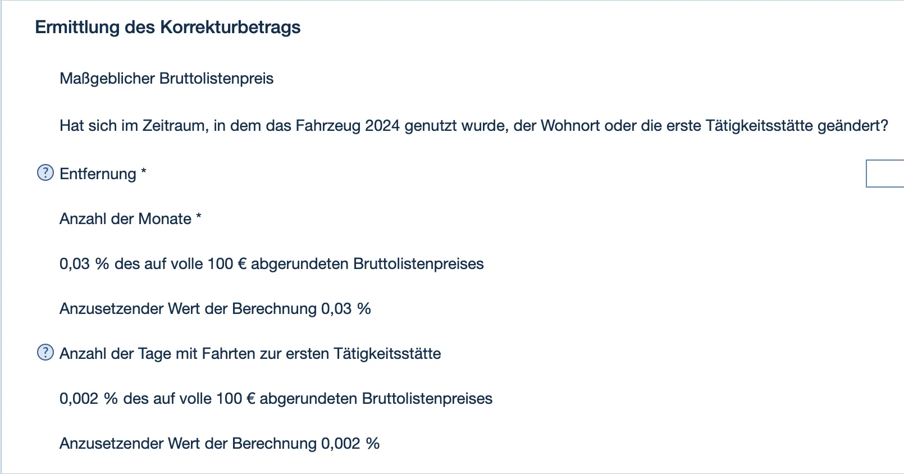Click the 'Anzahl der Monate' label
Image resolution: width=904 pixels, height=474 pixels.
[125, 219]
